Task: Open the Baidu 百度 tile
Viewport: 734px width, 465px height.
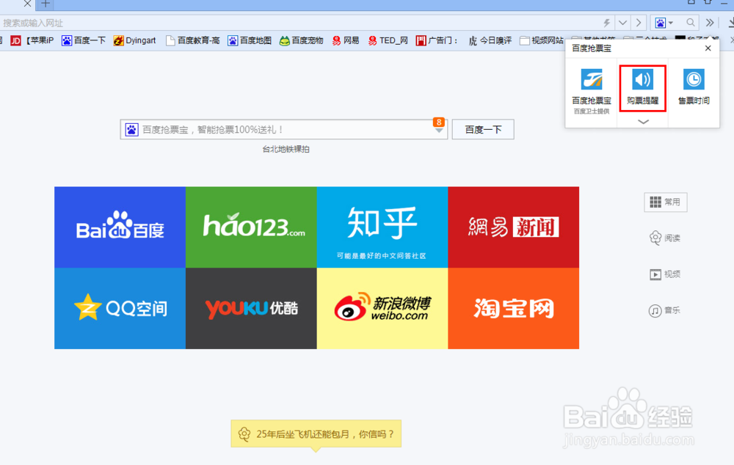Action: point(120,227)
